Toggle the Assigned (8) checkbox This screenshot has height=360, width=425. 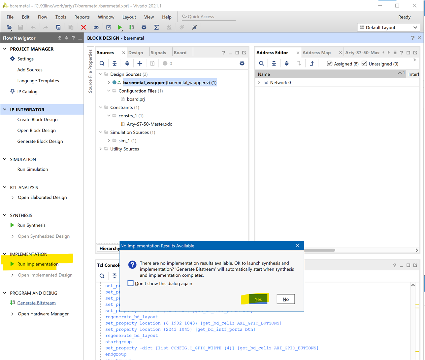coord(330,63)
